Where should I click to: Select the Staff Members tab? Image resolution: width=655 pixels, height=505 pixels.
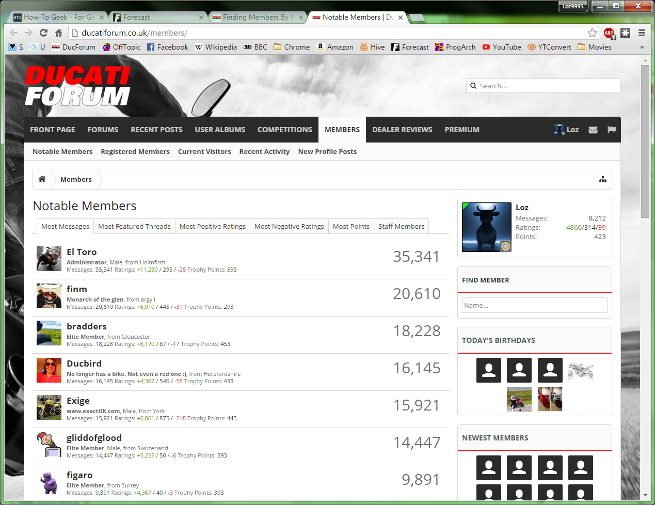pyautogui.click(x=401, y=226)
